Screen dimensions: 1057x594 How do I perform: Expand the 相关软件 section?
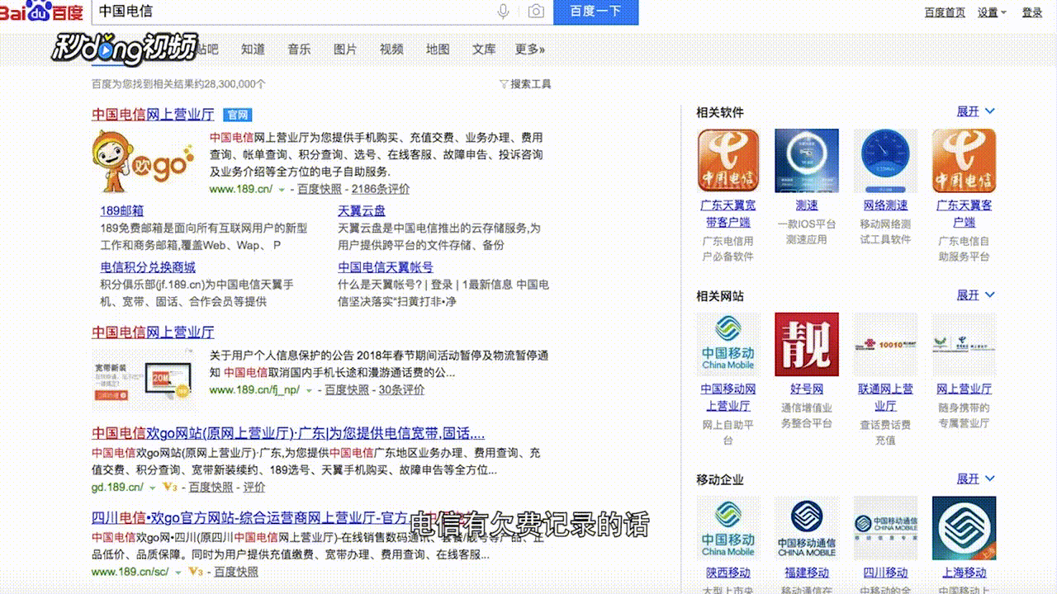[x=976, y=111]
